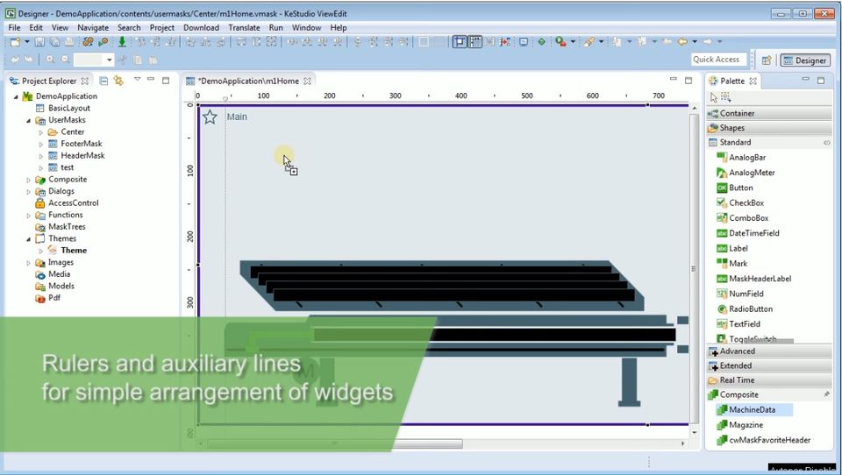Open the New file dropdown arrow
The width and height of the screenshot is (842, 475).
tap(27, 42)
